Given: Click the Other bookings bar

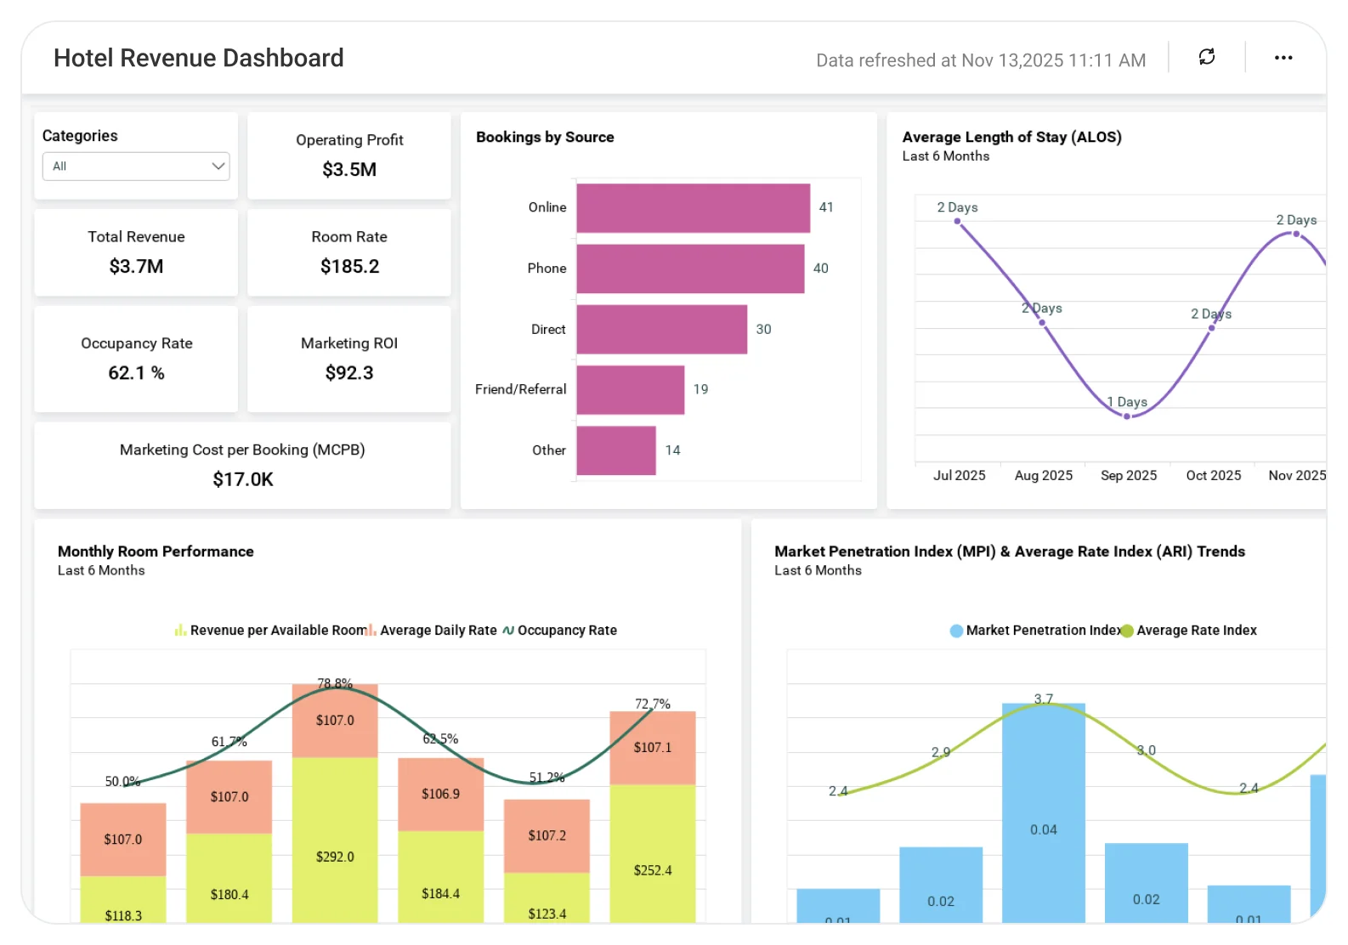Looking at the screenshot, I should [616, 450].
